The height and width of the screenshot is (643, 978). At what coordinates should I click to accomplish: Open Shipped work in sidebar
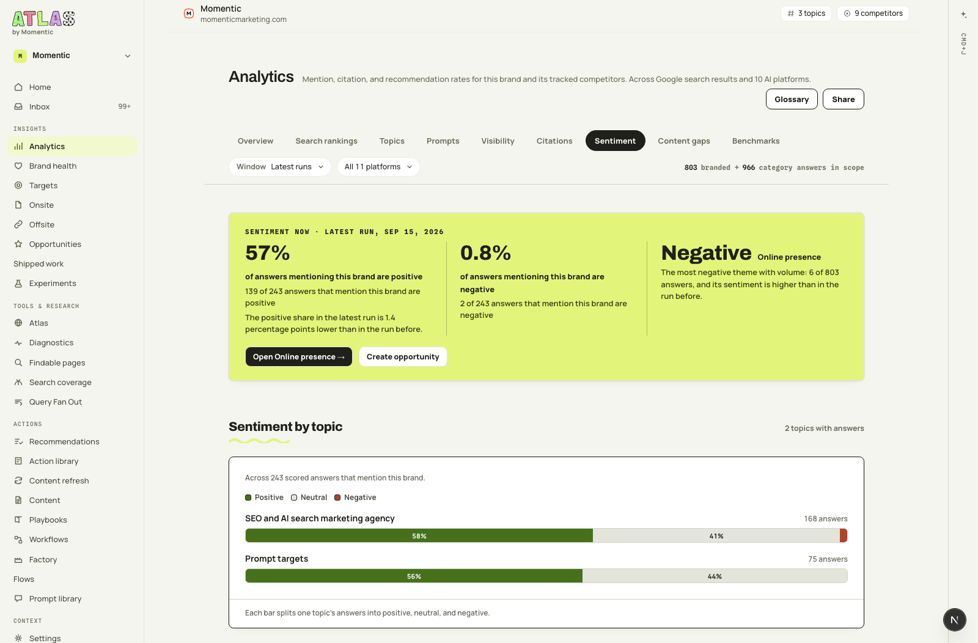(39, 264)
